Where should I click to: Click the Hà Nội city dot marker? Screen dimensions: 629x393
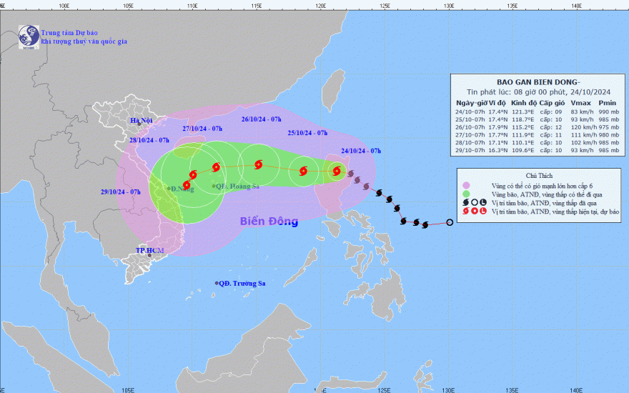coord(139,124)
